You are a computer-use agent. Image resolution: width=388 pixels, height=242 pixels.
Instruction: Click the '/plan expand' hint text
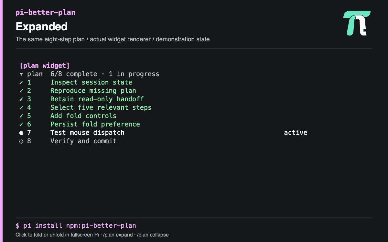click(x=118, y=235)
